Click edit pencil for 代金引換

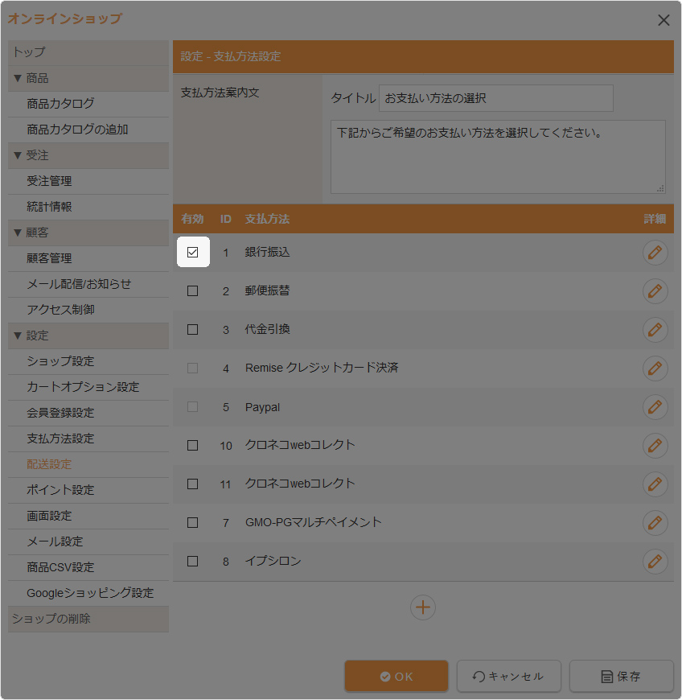pyautogui.click(x=655, y=330)
